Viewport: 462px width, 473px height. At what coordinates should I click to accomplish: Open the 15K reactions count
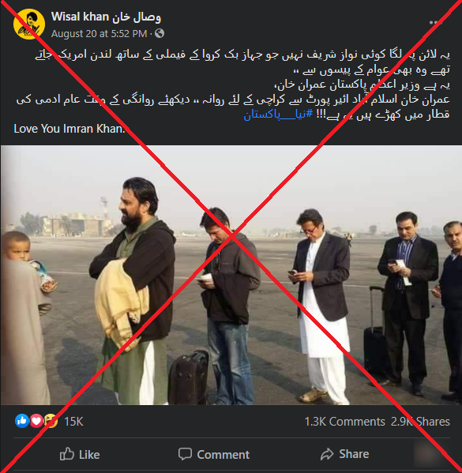73,422
